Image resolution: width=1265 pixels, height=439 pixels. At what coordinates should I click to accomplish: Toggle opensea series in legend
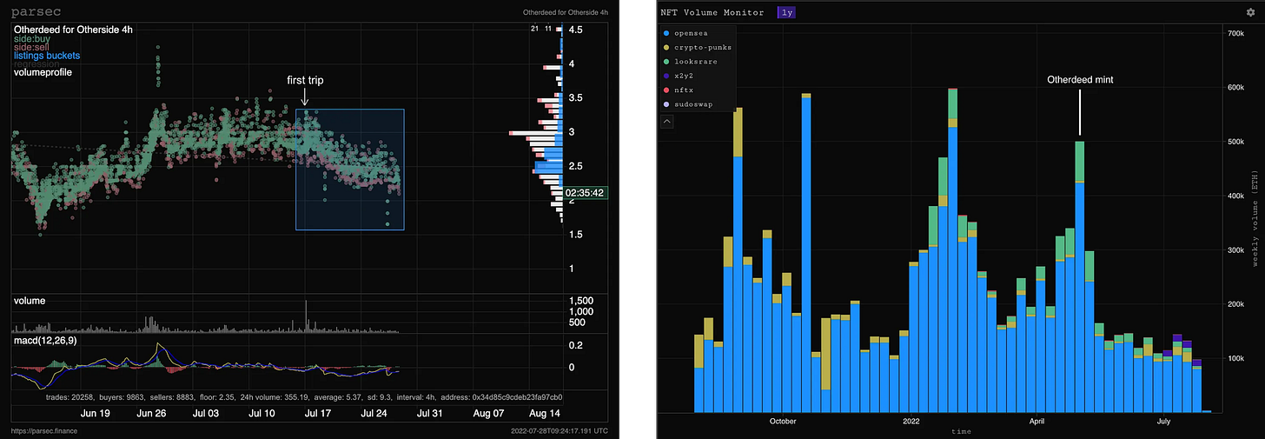pos(689,33)
